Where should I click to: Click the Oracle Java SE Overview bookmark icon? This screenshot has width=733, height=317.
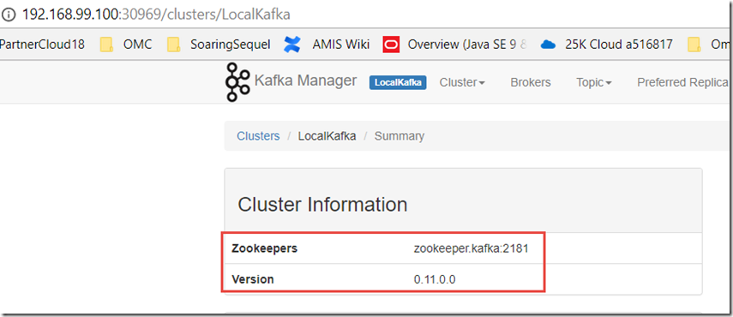click(x=391, y=45)
